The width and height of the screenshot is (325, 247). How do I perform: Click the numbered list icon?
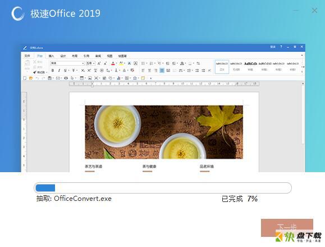152,64
